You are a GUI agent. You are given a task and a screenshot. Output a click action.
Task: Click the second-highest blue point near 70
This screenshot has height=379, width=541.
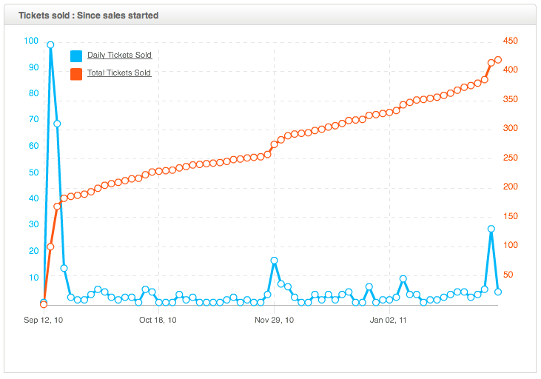pyautogui.click(x=57, y=124)
